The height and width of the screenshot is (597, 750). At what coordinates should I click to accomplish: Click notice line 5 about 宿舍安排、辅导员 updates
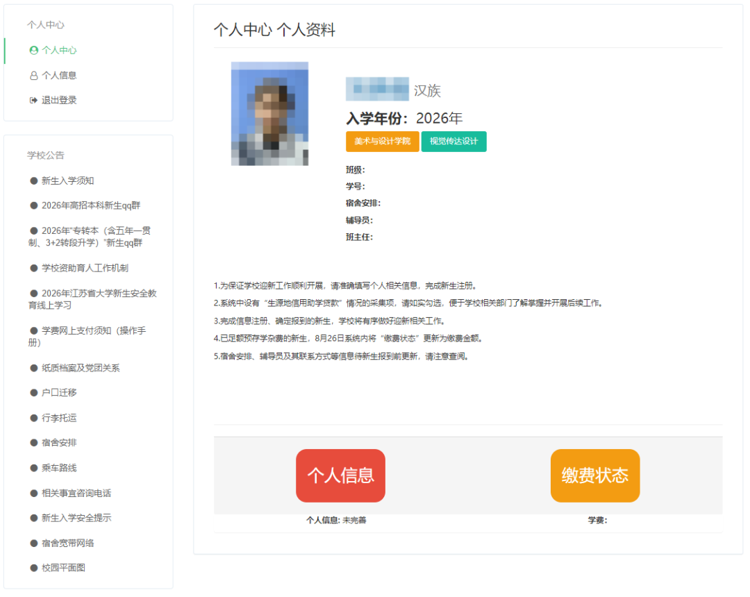click(x=342, y=357)
